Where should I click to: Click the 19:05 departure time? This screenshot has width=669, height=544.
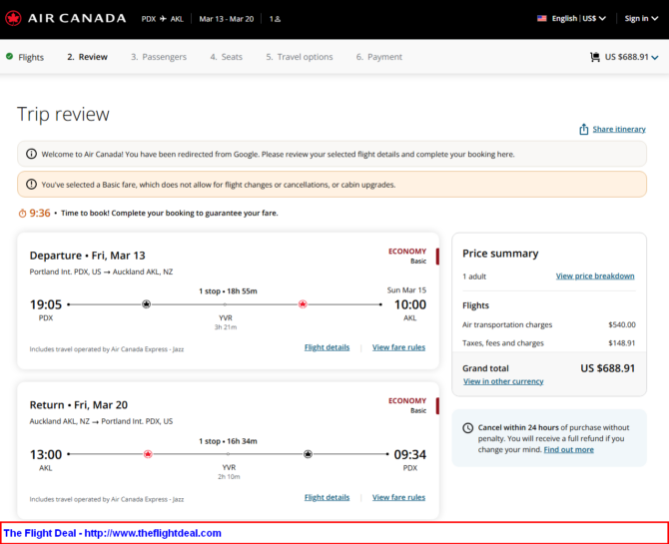pos(46,304)
